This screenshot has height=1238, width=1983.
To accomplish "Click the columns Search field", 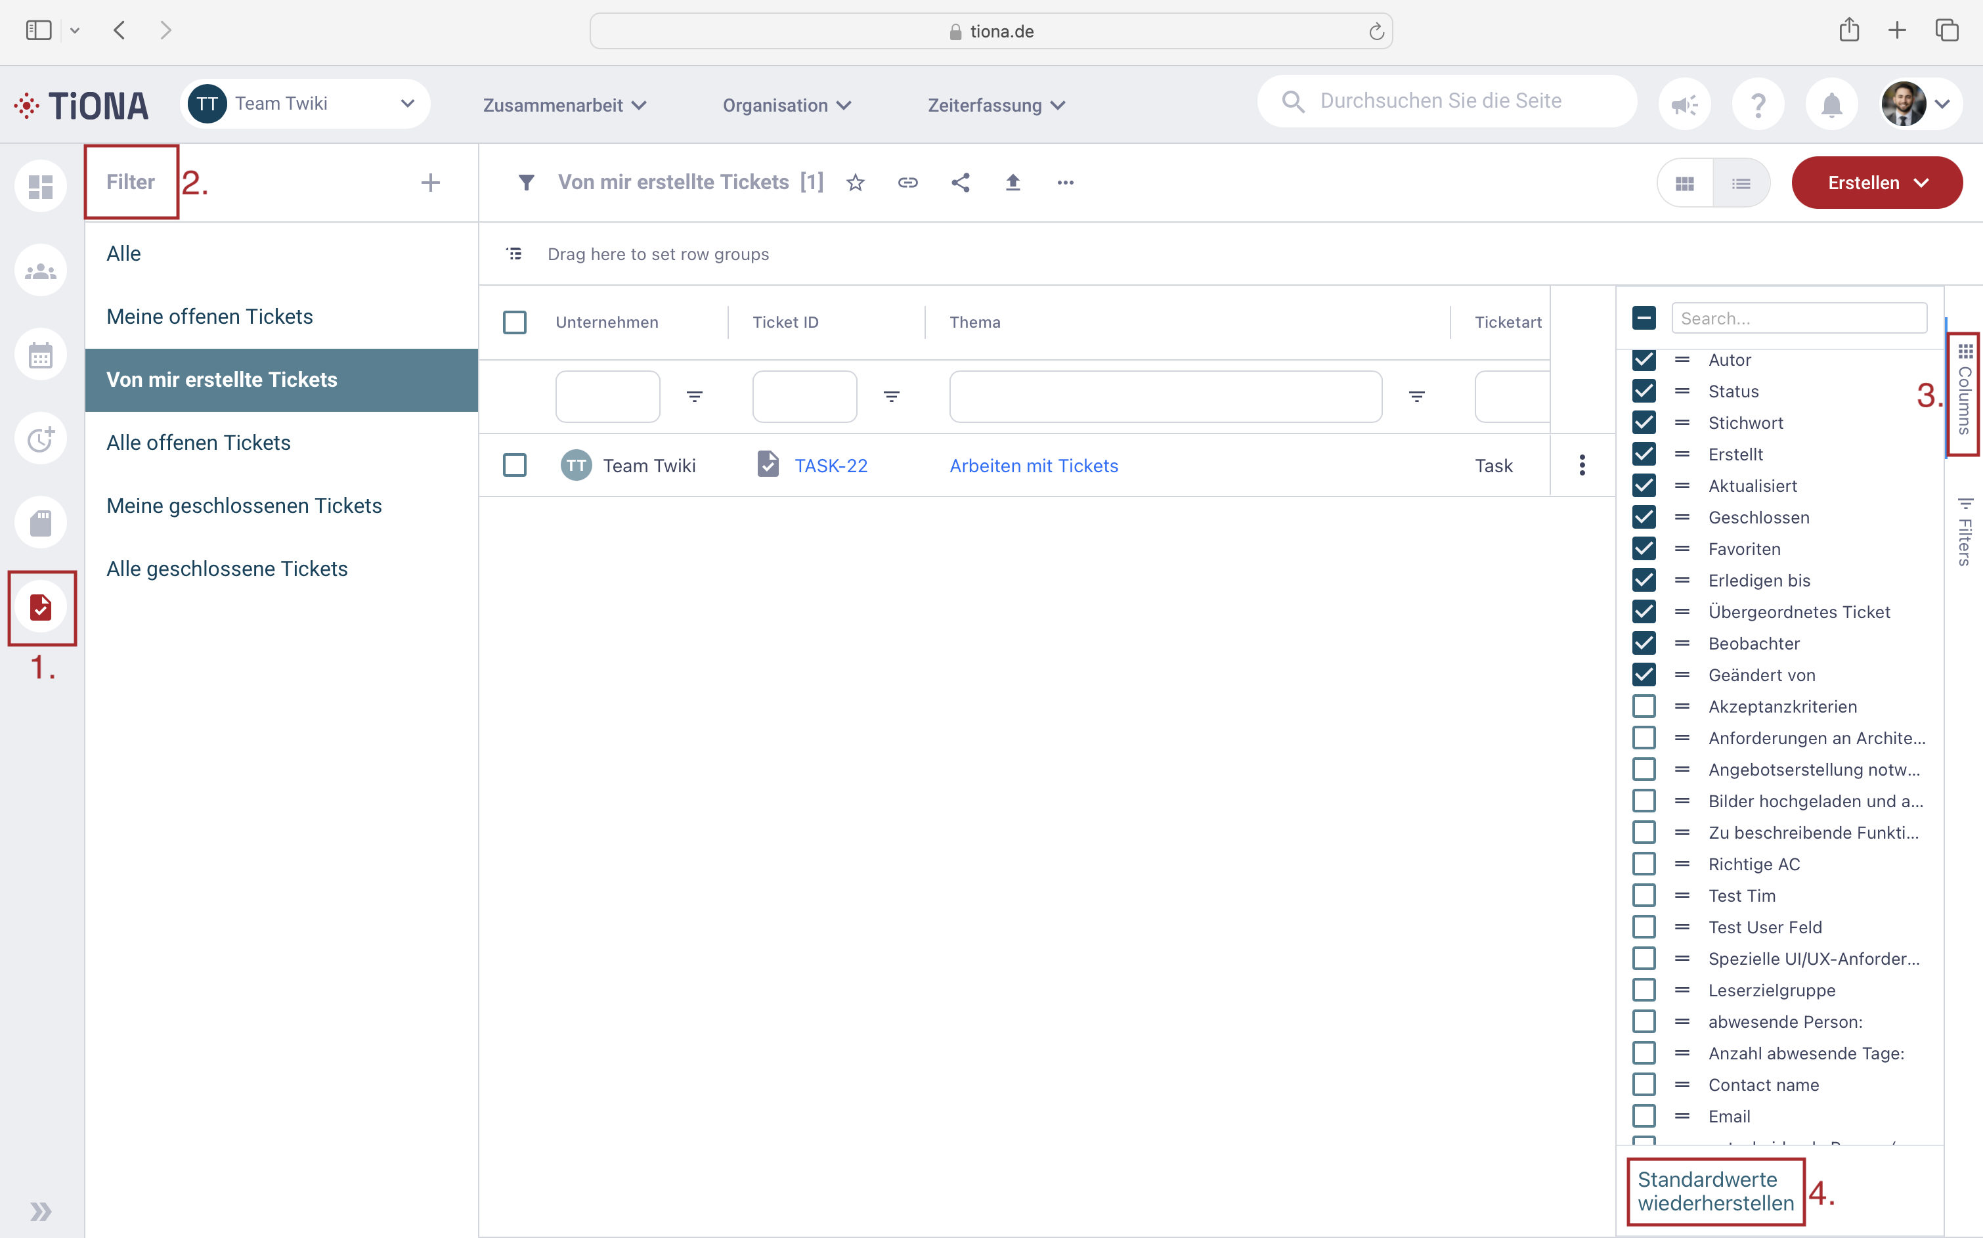I will click(1799, 318).
